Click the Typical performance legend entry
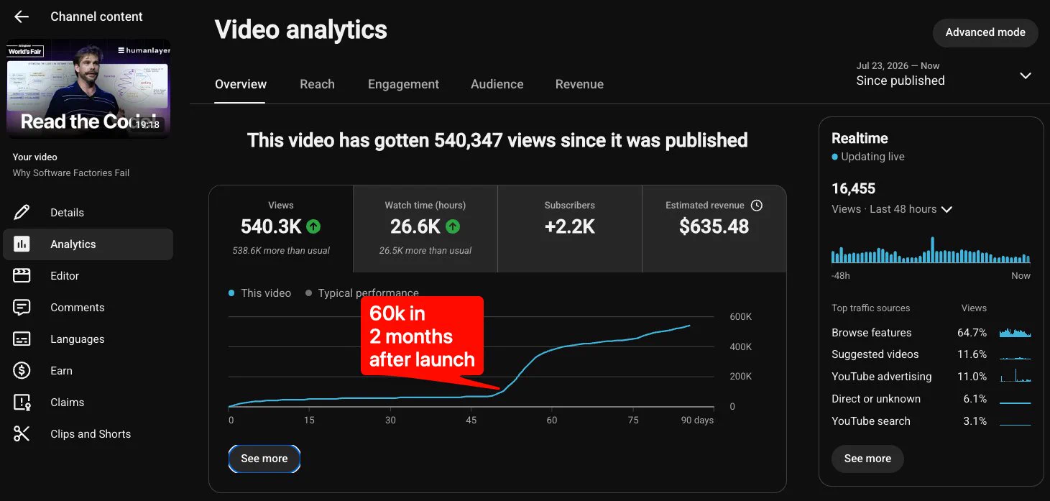 362,293
